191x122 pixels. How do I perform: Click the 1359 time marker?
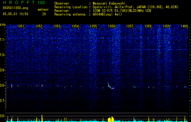[x=166, y=26]
